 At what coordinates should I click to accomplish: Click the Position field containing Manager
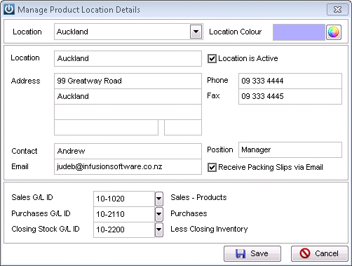(290, 149)
